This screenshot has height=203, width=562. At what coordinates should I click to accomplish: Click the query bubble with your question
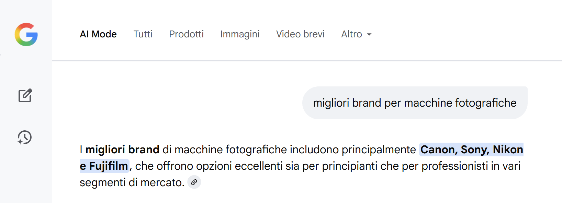414,103
